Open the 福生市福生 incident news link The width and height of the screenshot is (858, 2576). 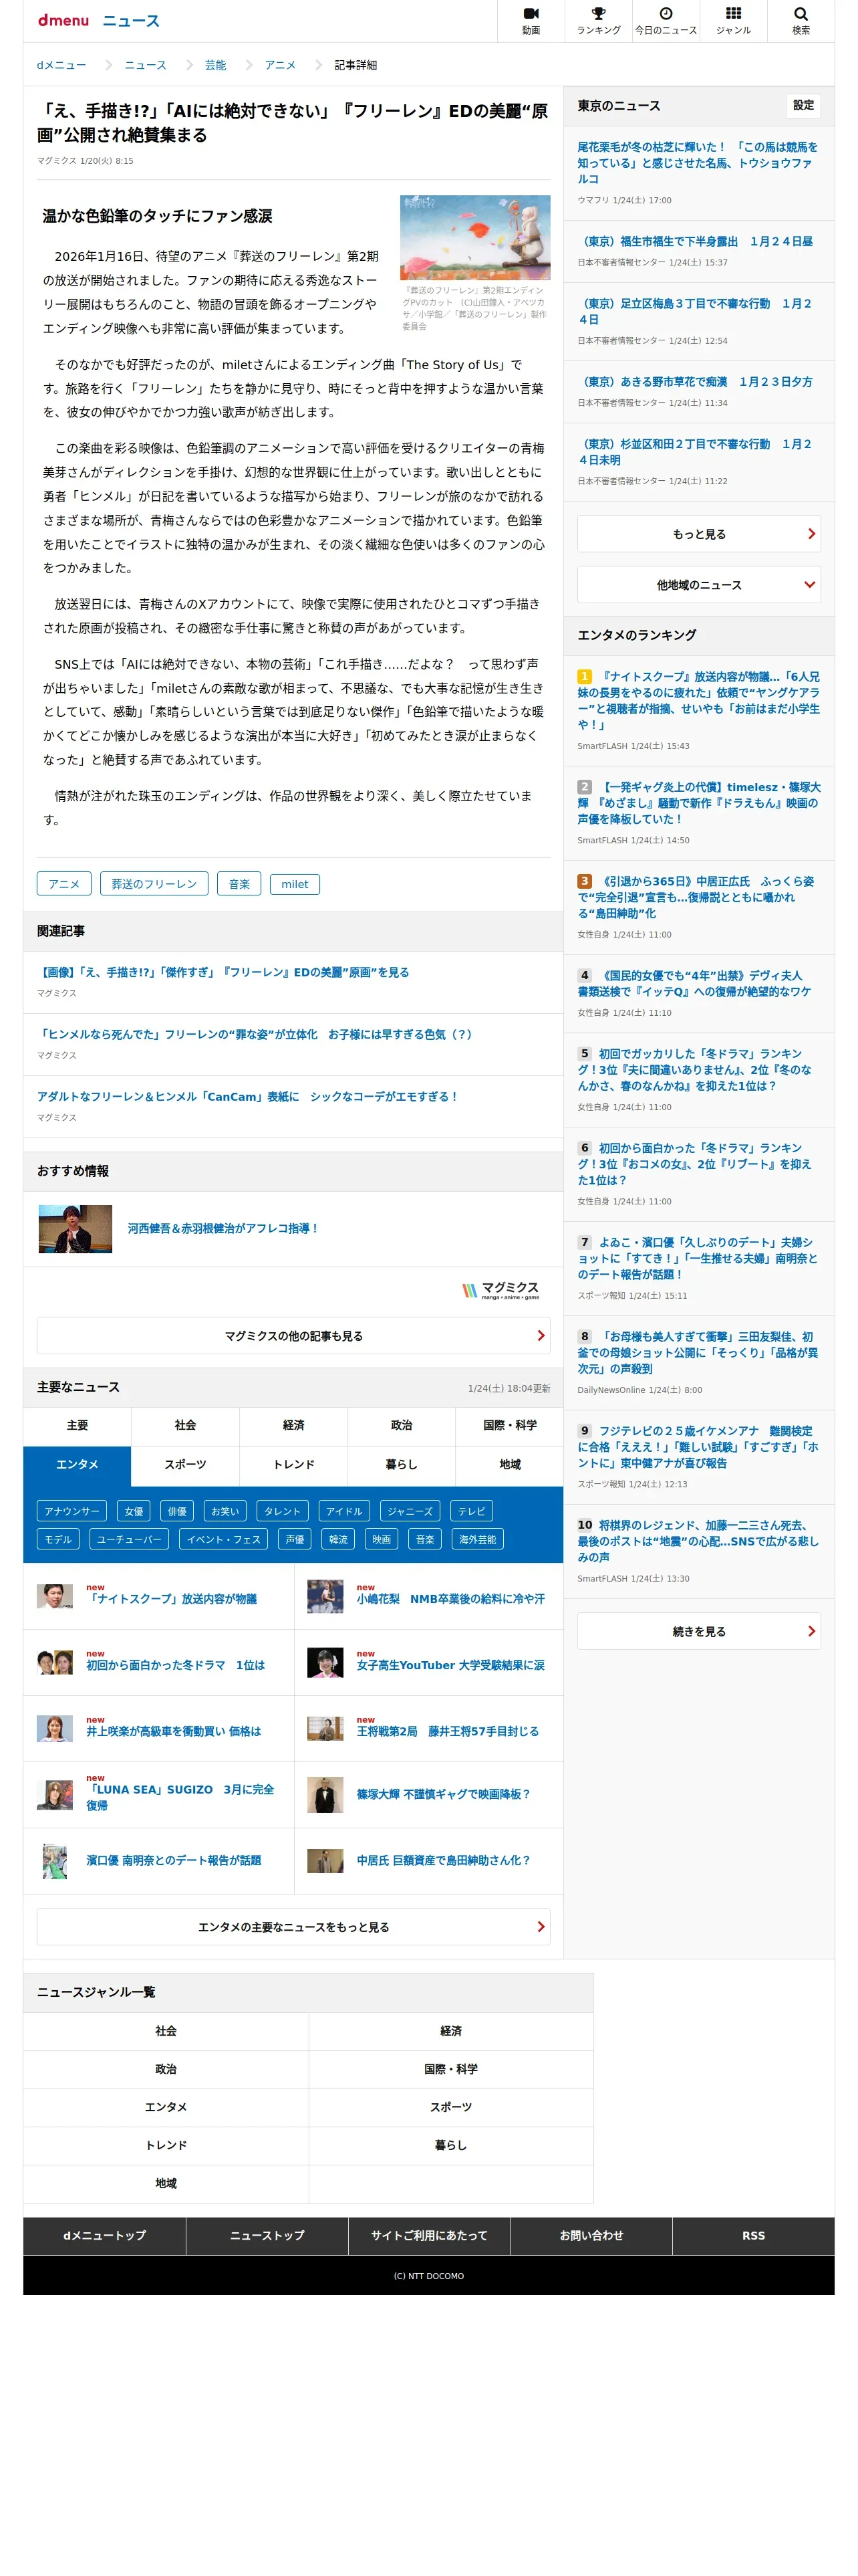(695, 241)
